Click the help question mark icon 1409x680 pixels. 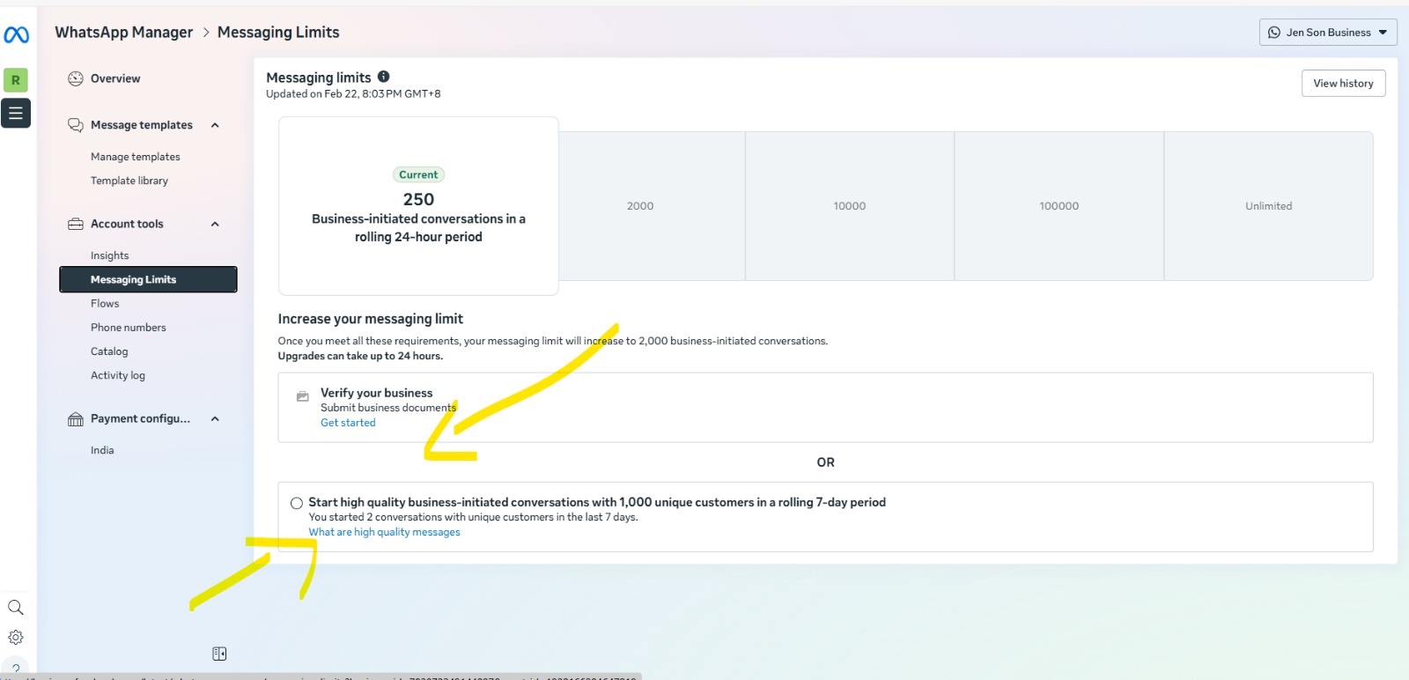coord(16,669)
